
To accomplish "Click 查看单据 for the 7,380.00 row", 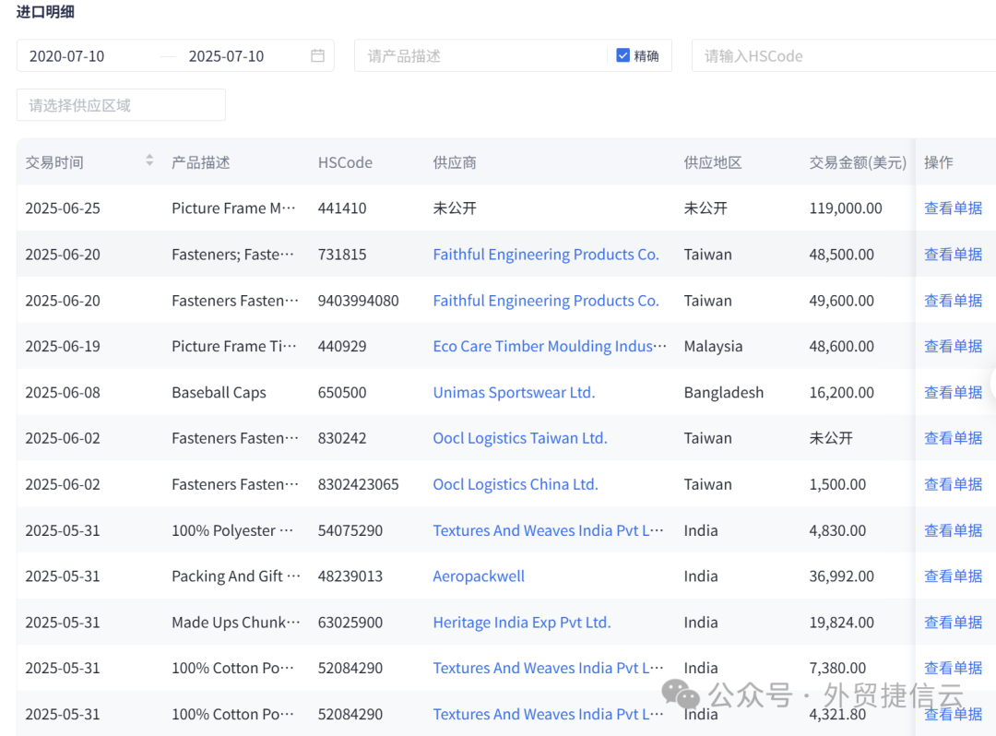I will coord(953,668).
